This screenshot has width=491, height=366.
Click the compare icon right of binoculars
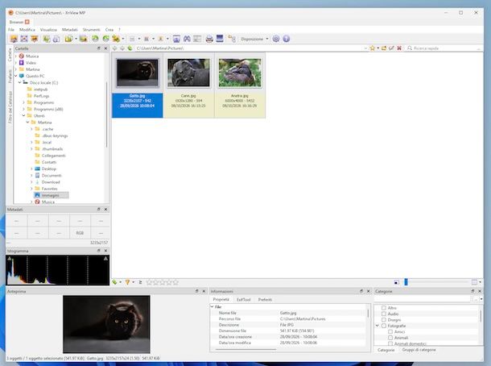pyautogui.click(x=197, y=39)
